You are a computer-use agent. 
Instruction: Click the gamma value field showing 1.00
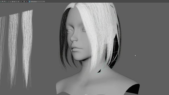click(26, 2)
